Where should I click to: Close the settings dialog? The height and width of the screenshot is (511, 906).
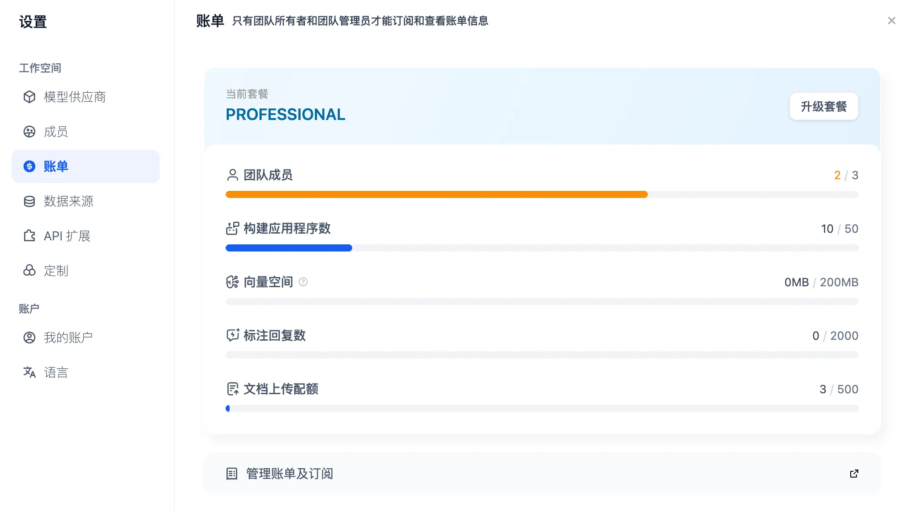coord(891,21)
